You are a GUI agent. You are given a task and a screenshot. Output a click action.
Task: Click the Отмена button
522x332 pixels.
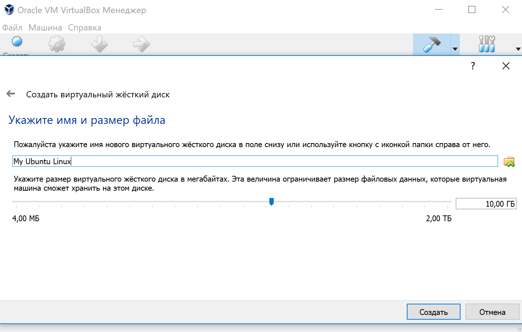[492, 312]
